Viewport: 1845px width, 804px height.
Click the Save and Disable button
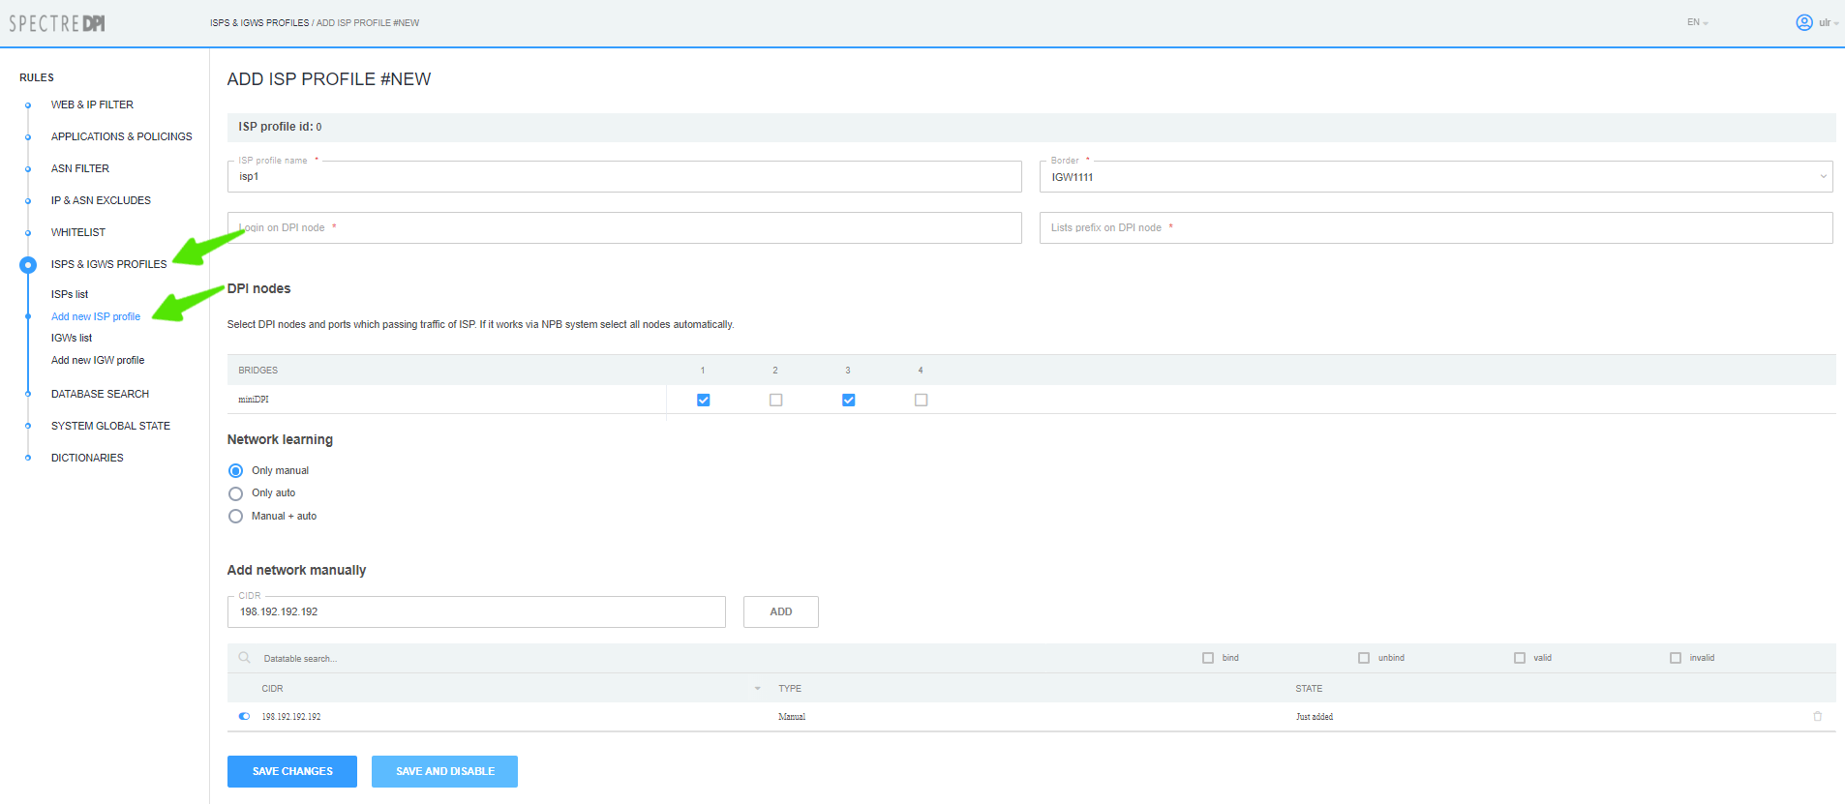pyautogui.click(x=444, y=771)
